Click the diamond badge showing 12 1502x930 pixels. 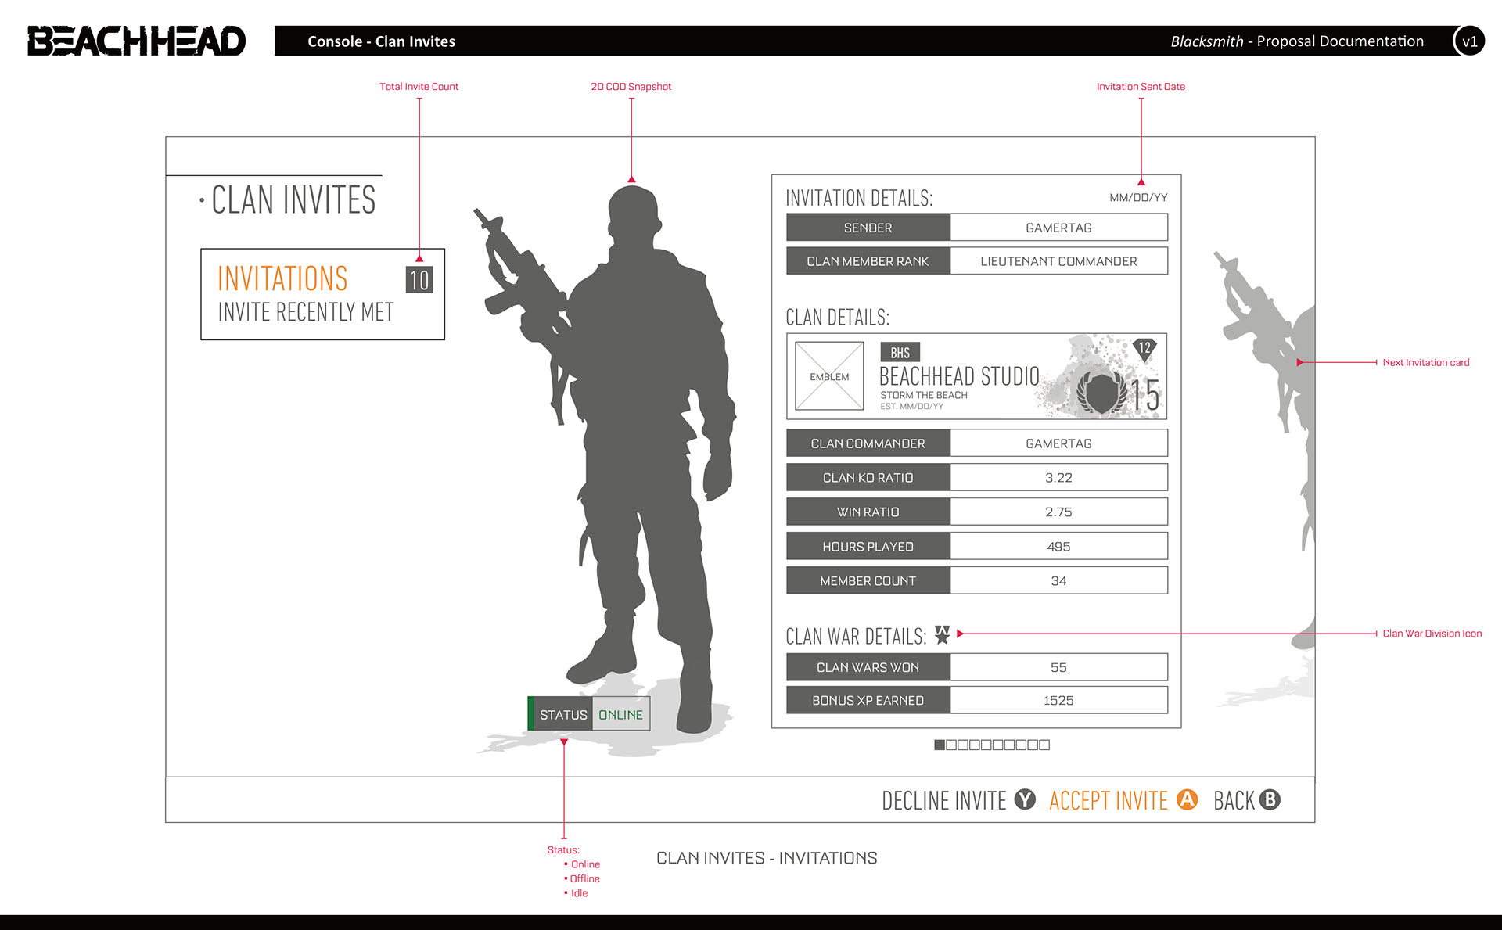pyautogui.click(x=1144, y=349)
